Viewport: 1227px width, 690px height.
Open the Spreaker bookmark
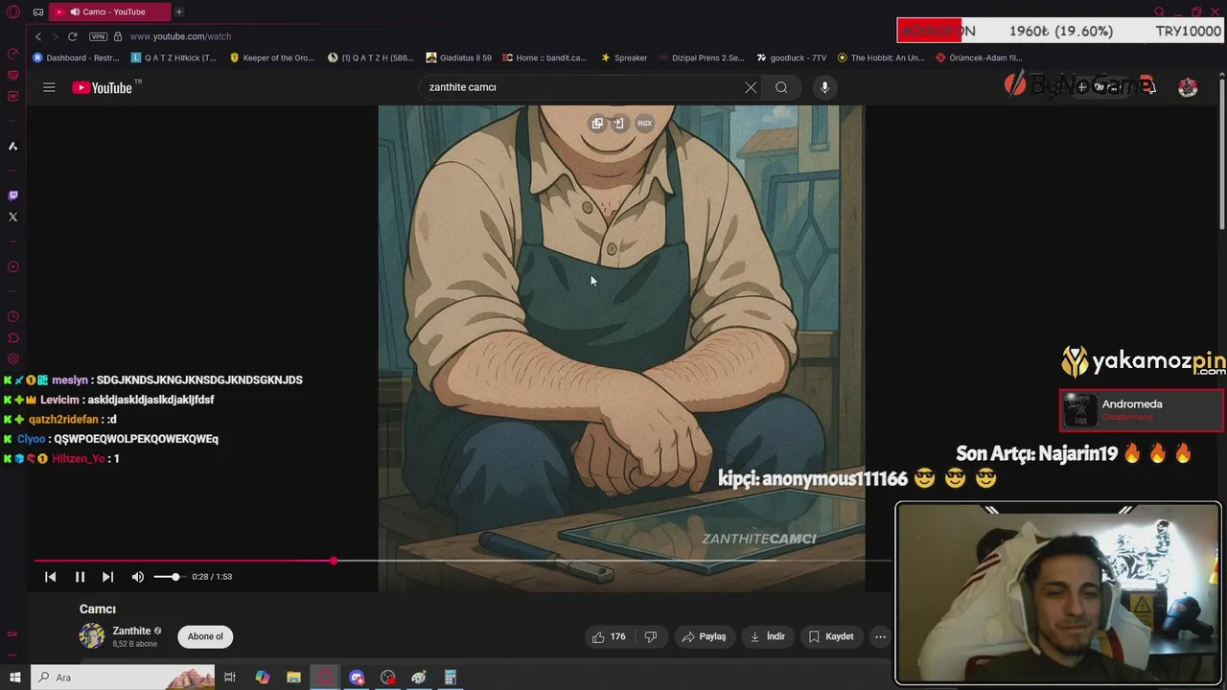(x=624, y=57)
